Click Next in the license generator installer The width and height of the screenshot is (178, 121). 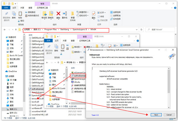(x=156, y=115)
